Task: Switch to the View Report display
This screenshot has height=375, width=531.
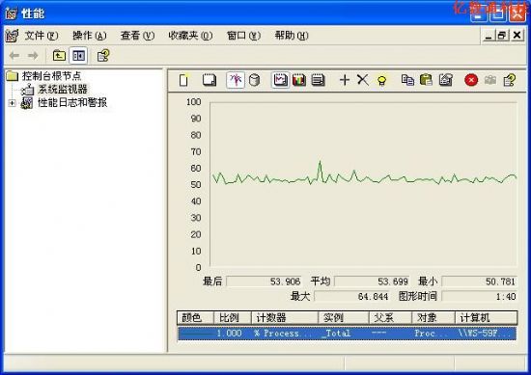Action: (x=318, y=80)
